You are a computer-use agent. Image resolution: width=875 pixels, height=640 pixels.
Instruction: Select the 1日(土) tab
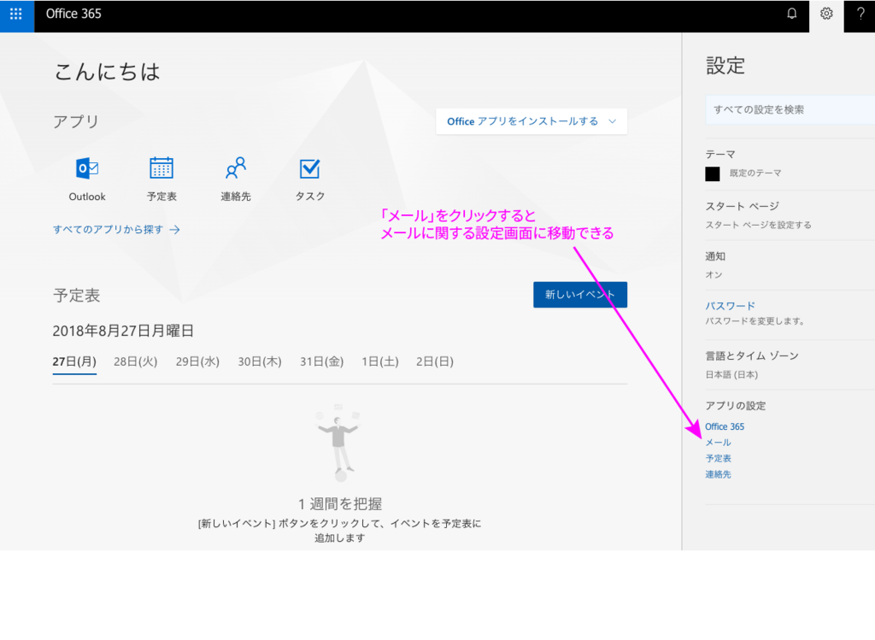coord(380,361)
